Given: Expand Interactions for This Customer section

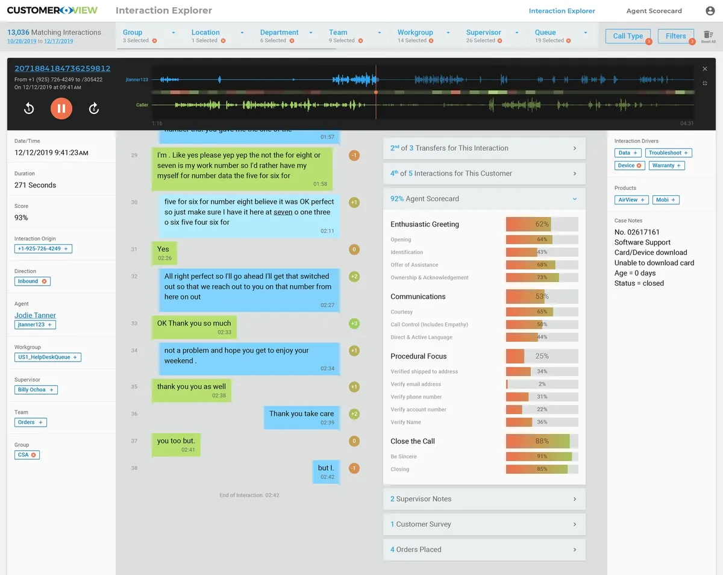Looking at the screenshot, I should [484, 174].
